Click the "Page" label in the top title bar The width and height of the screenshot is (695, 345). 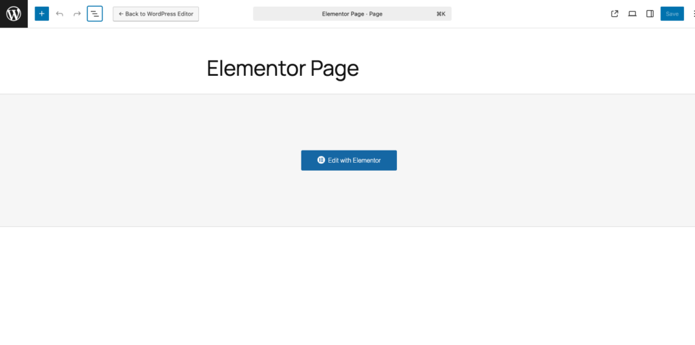375,14
